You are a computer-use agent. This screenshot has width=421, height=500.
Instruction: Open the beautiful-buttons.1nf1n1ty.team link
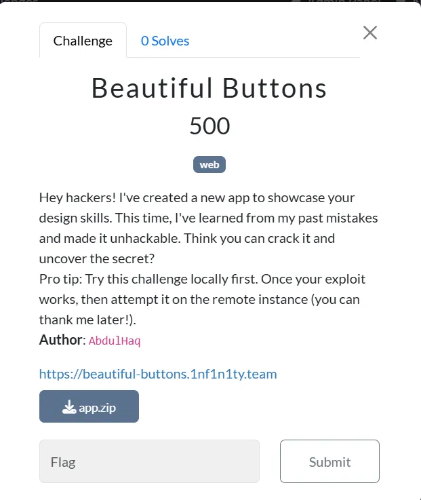tap(158, 374)
